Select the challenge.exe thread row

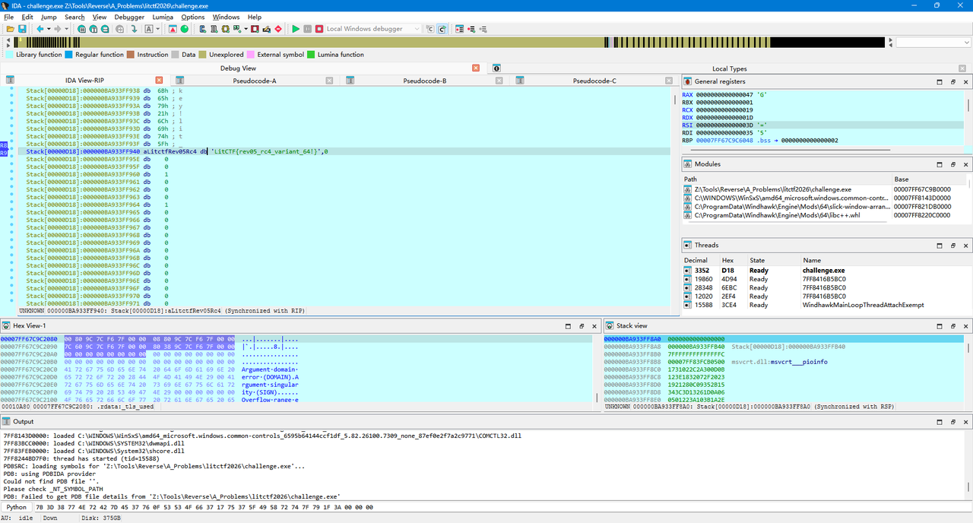tap(826, 270)
